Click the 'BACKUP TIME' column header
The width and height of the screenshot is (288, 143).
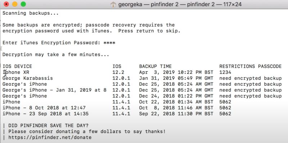[156, 66]
